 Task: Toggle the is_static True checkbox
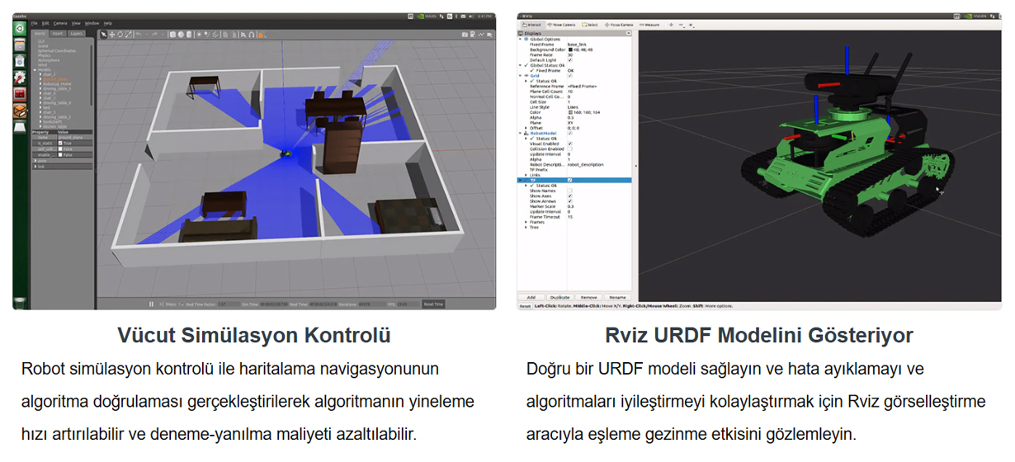(x=59, y=144)
